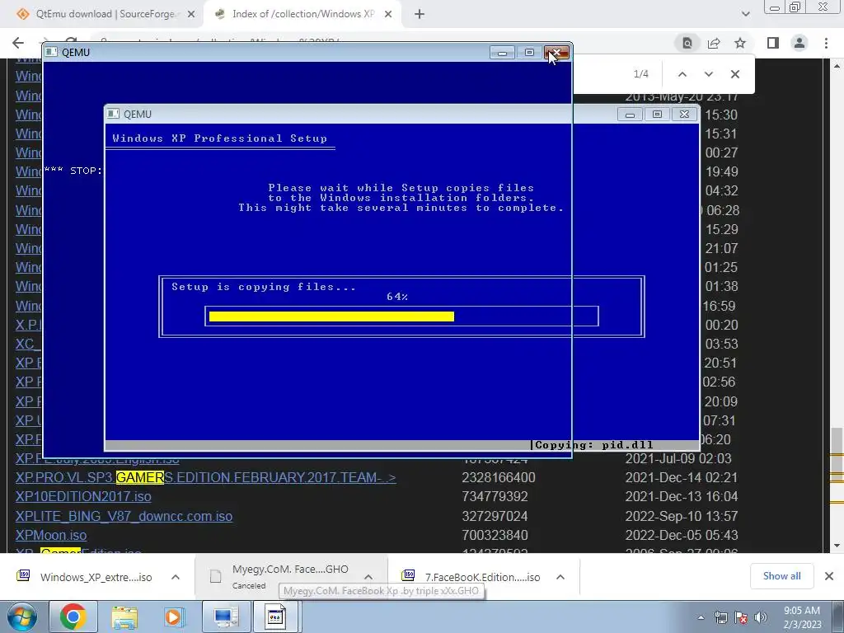Share this page icon
Viewport: 844px width, 633px height.
(x=714, y=43)
